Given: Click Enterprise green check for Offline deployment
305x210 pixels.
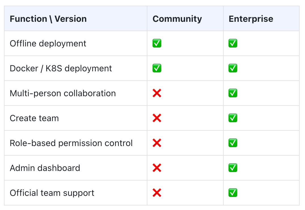Looking at the screenshot, I should tap(233, 44).
